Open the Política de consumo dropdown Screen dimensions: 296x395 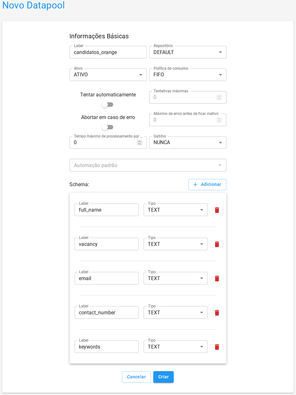221,74
